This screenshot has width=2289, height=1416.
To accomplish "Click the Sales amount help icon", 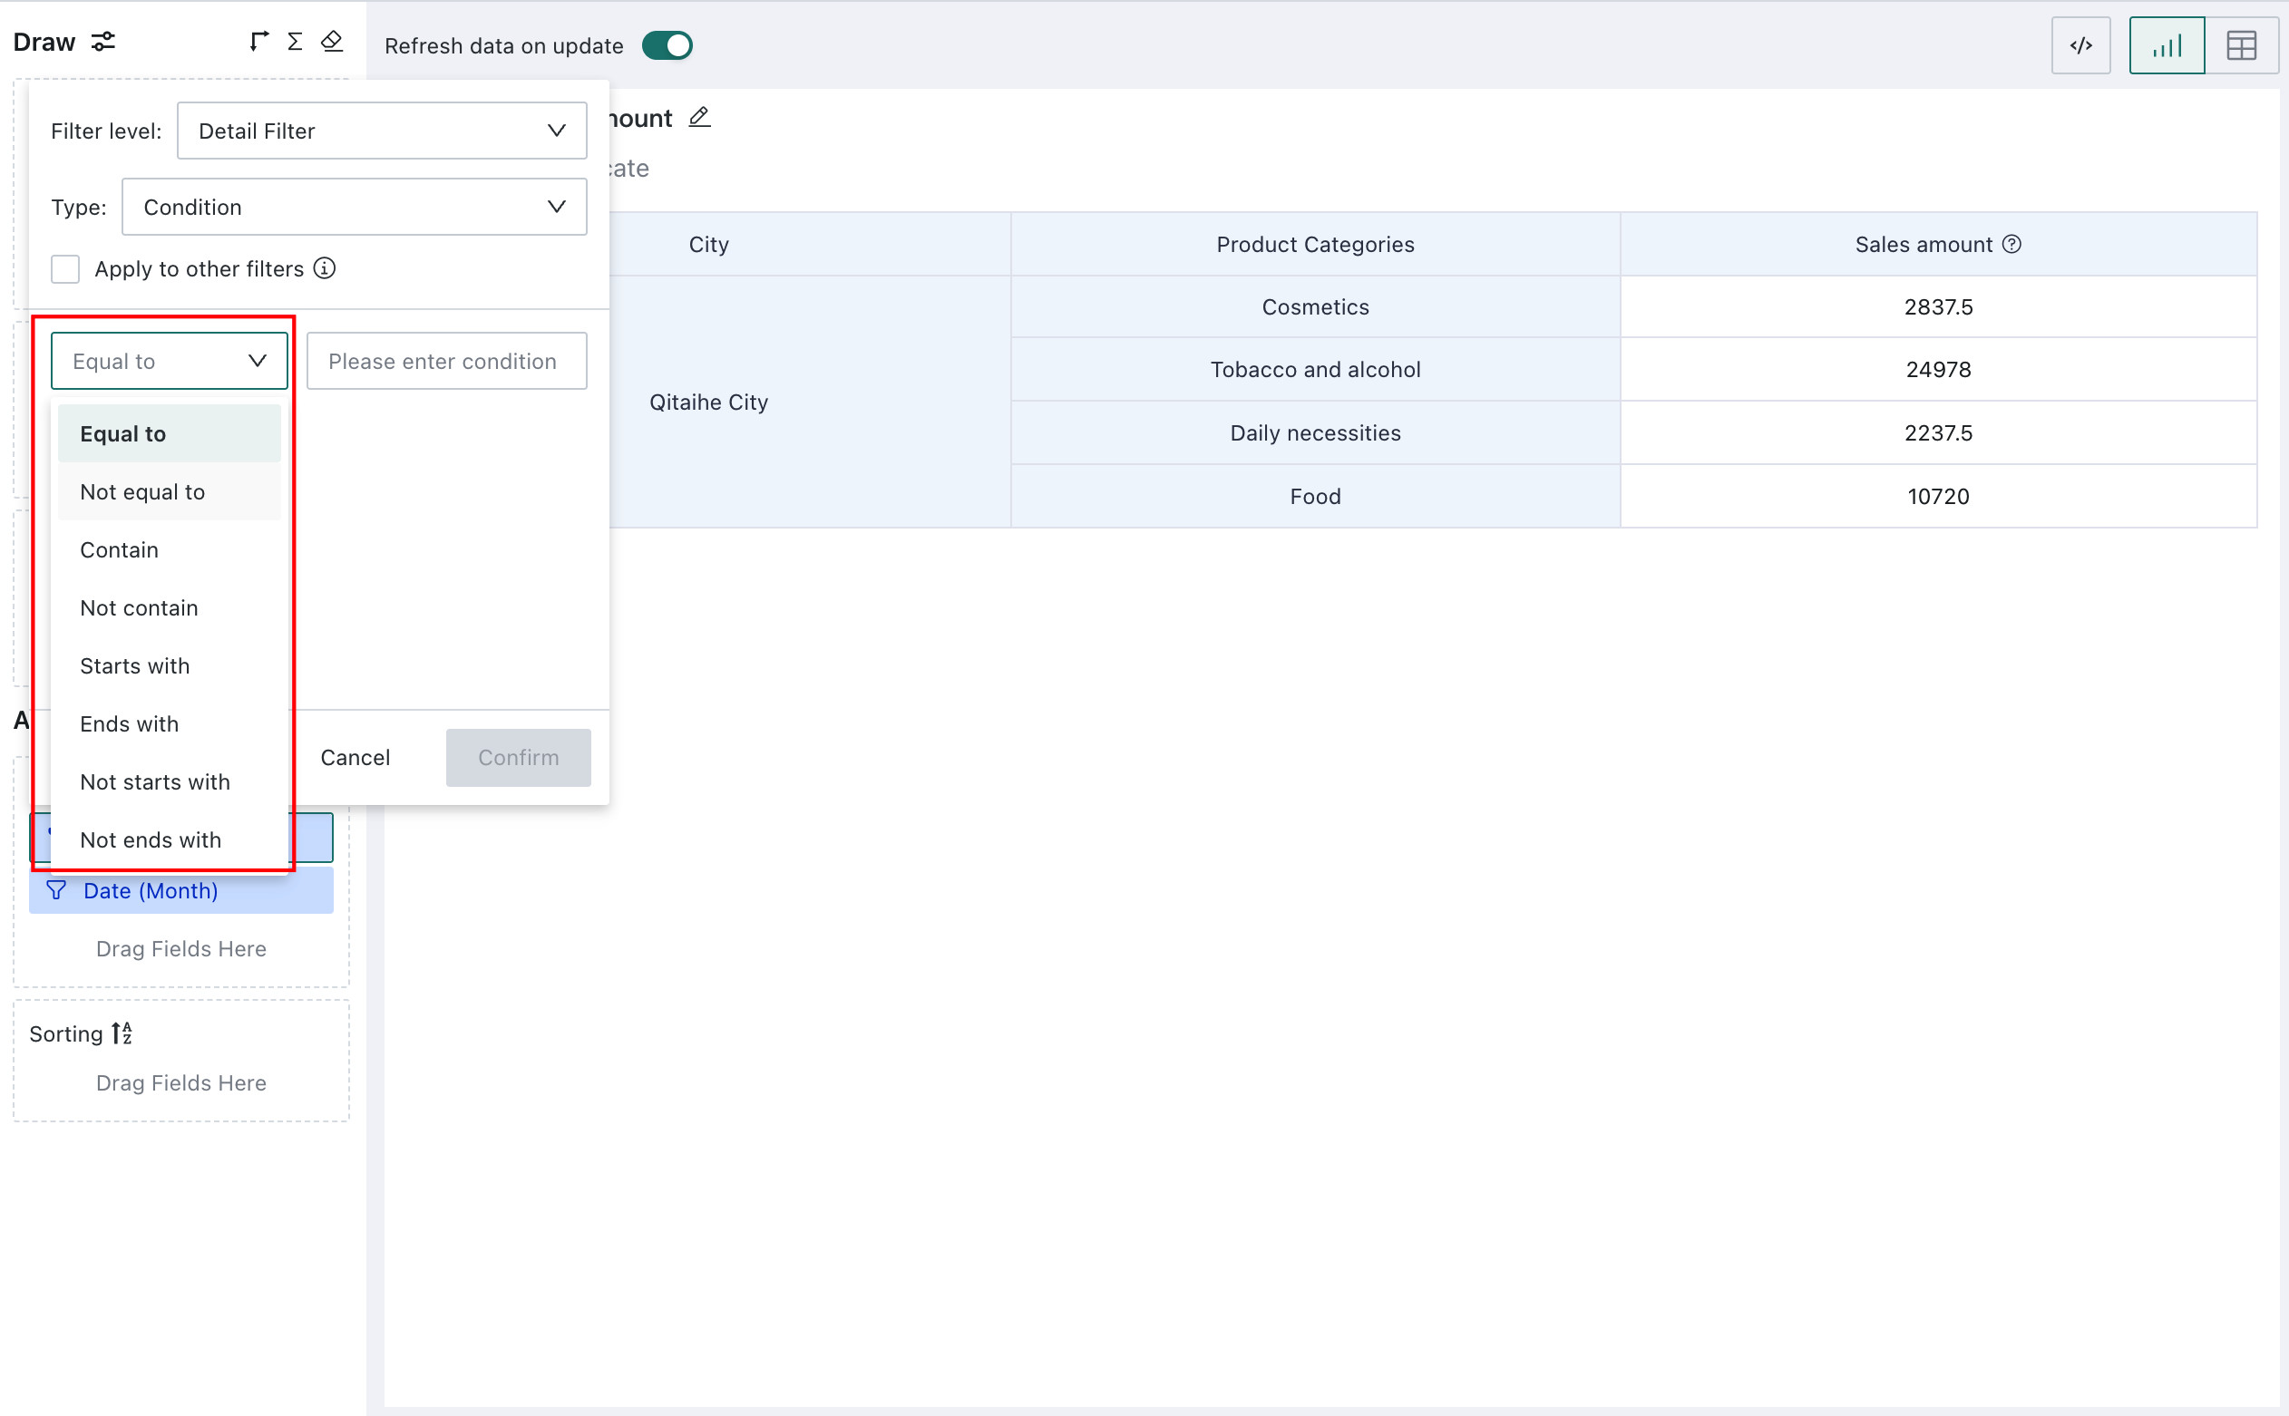I will [x=2011, y=244].
